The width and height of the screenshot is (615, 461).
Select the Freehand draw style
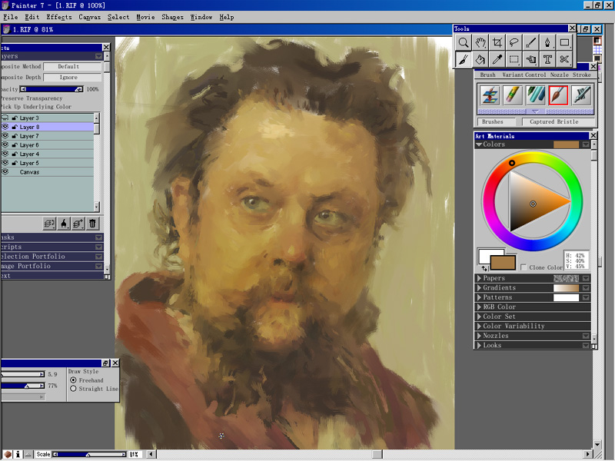73,380
